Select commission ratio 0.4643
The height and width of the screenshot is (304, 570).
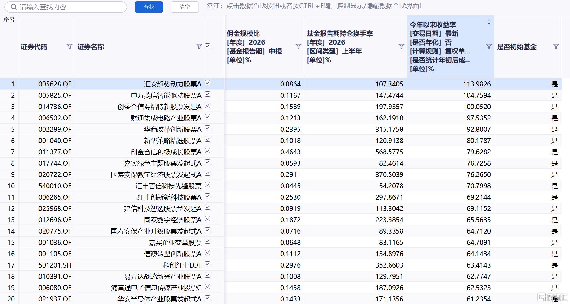(290, 152)
